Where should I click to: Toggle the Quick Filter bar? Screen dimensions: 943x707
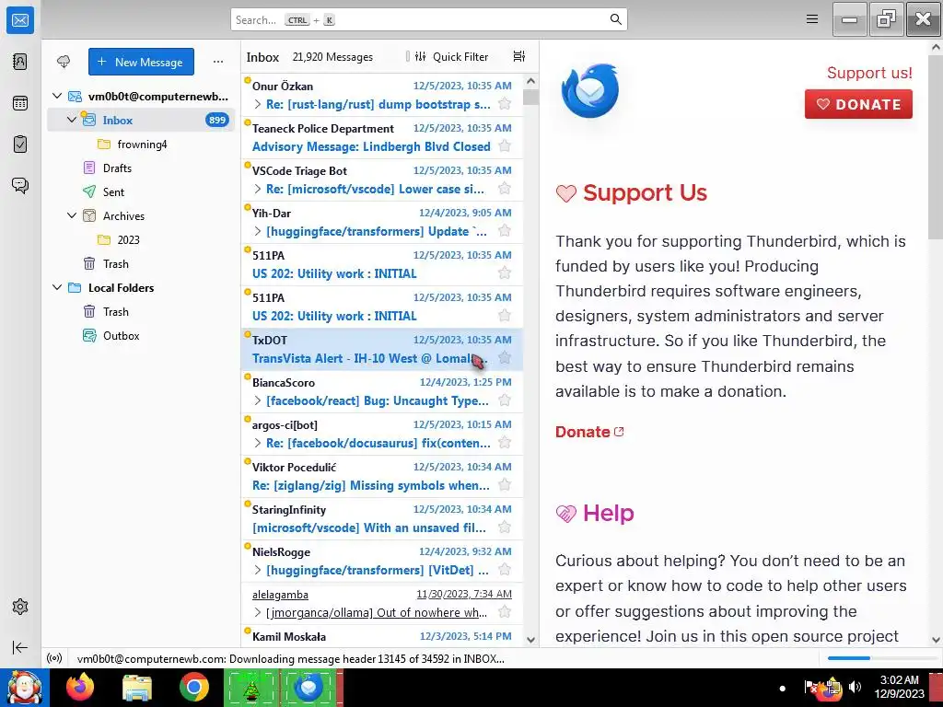coord(452,56)
